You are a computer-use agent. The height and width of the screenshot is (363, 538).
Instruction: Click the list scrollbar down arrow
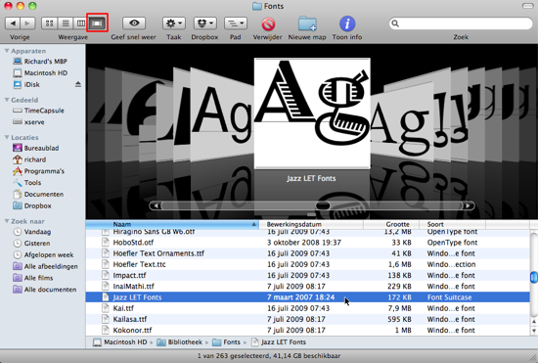point(534,331)
